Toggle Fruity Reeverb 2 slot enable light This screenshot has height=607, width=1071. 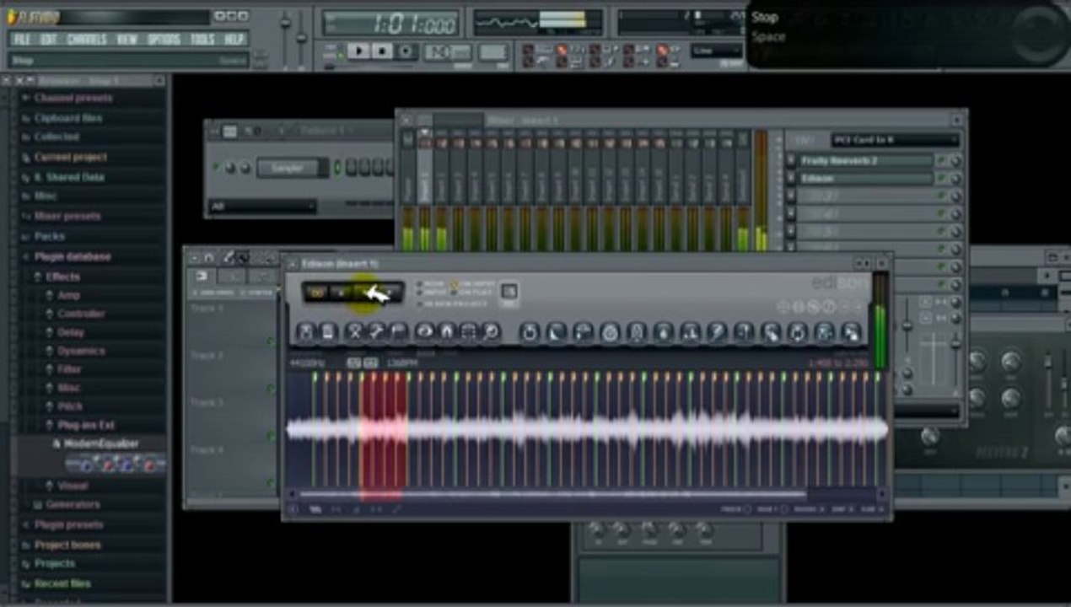pos(941,160)
